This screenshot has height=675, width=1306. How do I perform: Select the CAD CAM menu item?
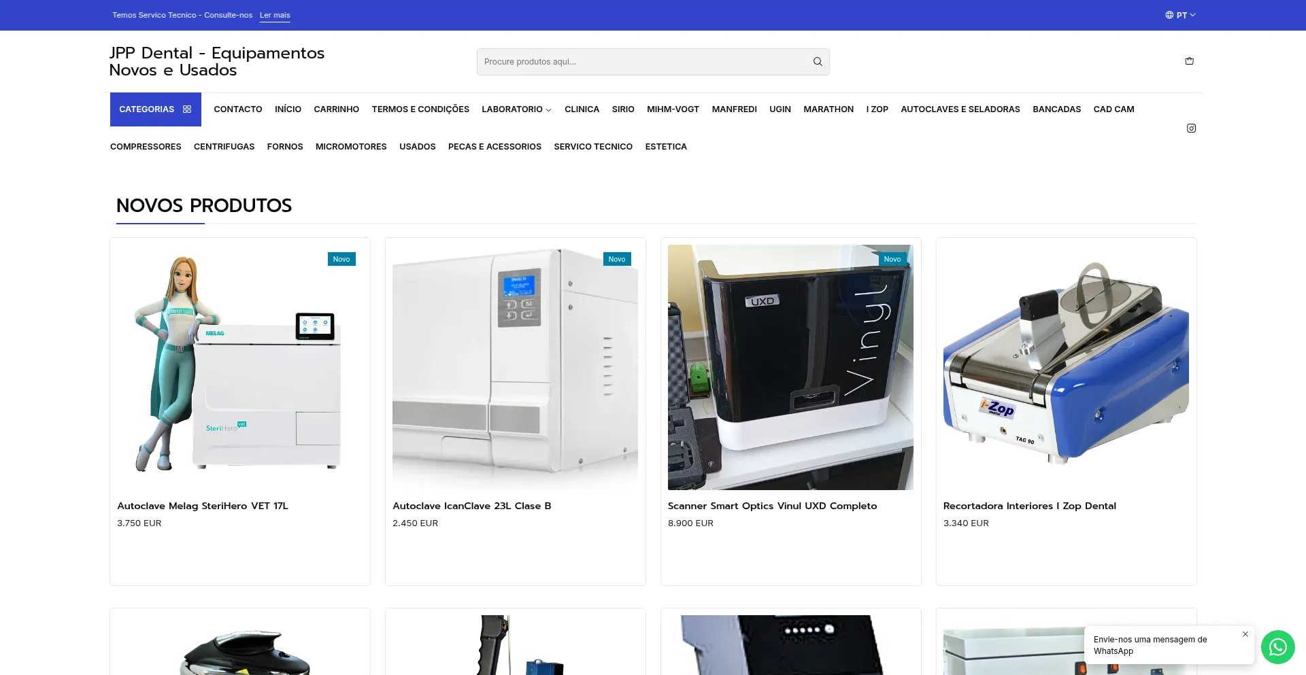(x=1114, y=109)
